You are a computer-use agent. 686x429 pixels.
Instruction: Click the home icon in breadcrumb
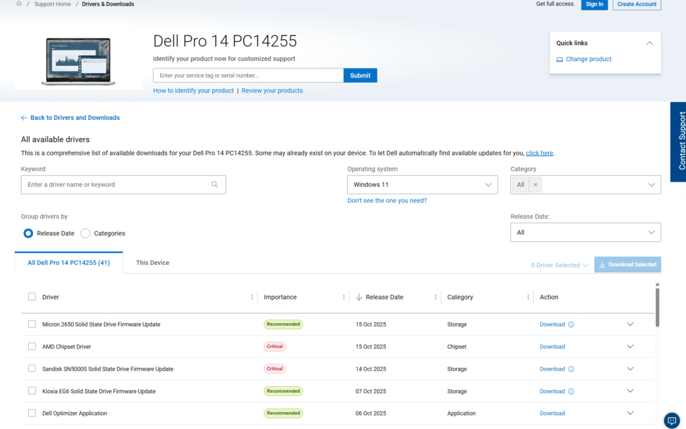pyautogui.click(x=19, y=4)
